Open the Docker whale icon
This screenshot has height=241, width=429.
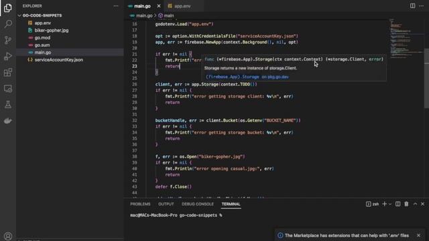8,120
